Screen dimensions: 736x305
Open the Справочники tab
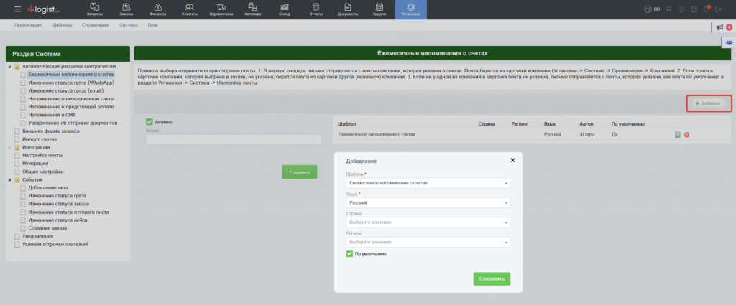click(x=95, y=25)
